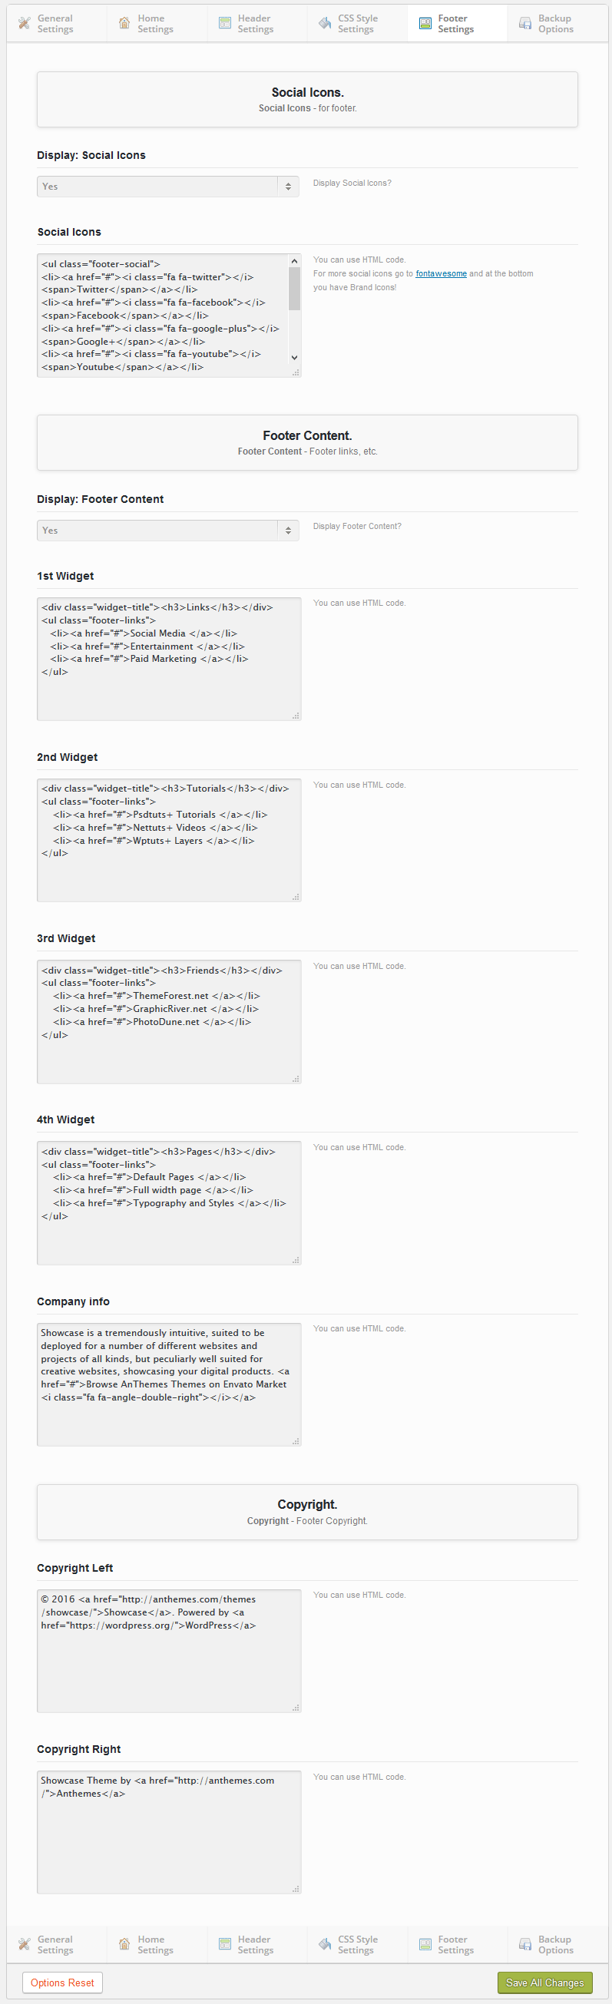The width and height of the screenshot is (612, 2004).
Task: Click the brush icon for CSS Style Settings
Action: 324,22
